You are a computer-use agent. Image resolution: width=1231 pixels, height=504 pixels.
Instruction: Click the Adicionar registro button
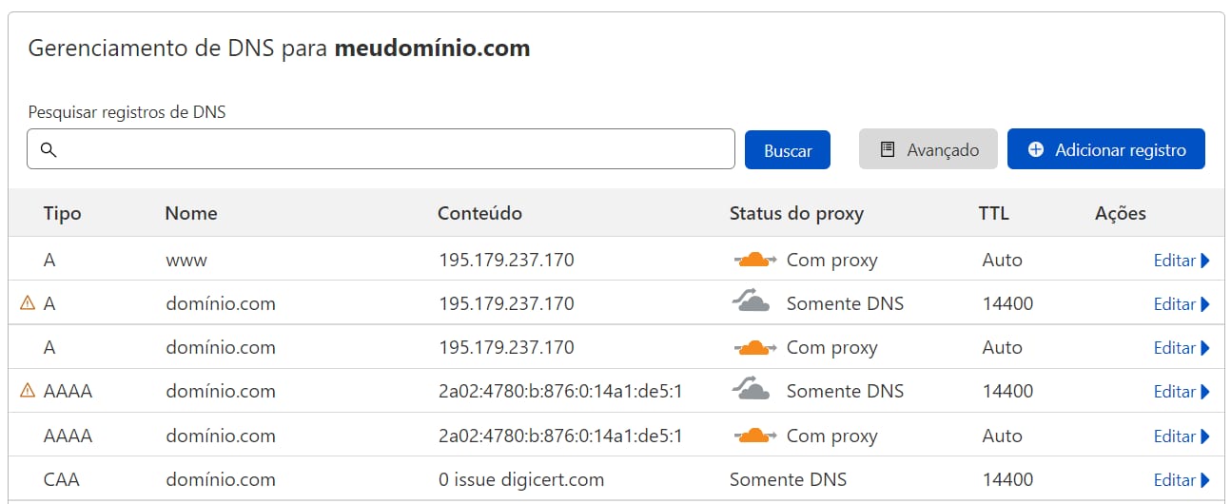(x=1105, y=150)
